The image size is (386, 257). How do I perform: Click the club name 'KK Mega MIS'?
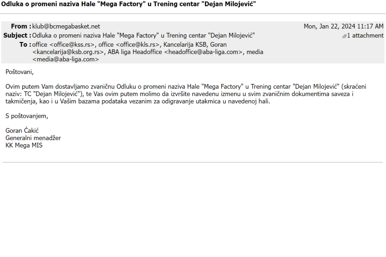24,145
